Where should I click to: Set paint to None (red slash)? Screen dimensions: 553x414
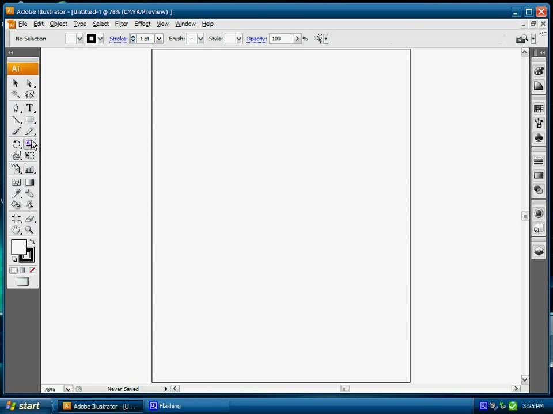(x=32, y=270)
